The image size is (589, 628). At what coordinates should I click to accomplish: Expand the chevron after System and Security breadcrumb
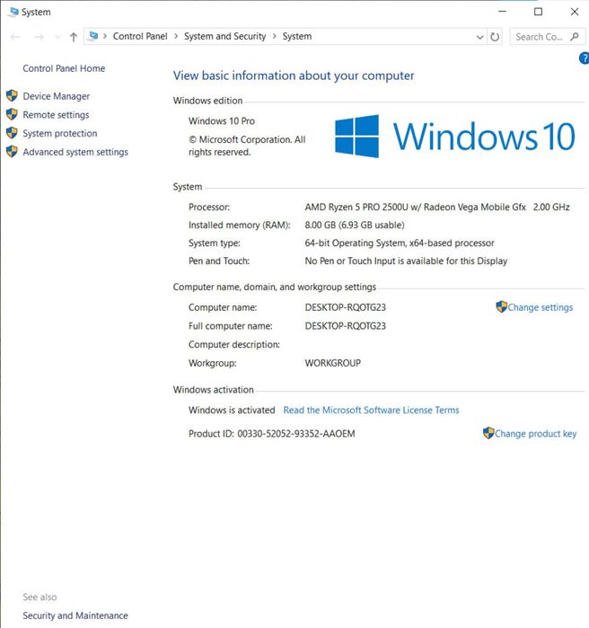(274, 36)
